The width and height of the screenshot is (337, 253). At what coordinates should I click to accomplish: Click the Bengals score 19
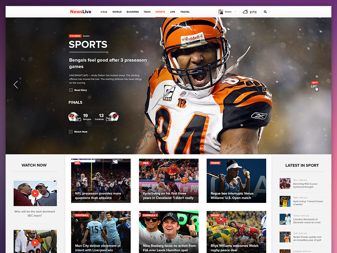point(86,116)
